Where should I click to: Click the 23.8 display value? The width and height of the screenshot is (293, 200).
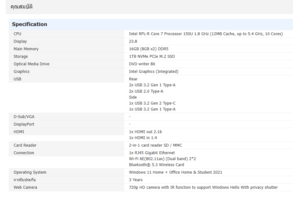pyautogui.click(x=133, y=41)
